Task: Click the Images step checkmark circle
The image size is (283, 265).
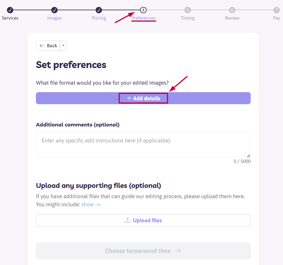Action: pyautogui.click(x=54, y=10)
